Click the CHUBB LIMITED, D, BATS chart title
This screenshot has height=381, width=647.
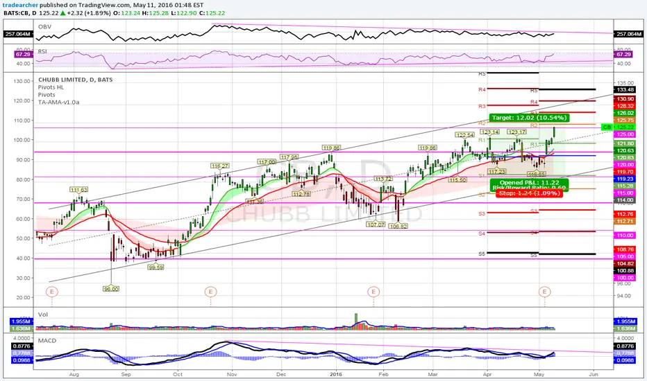[x=76, y=80]
